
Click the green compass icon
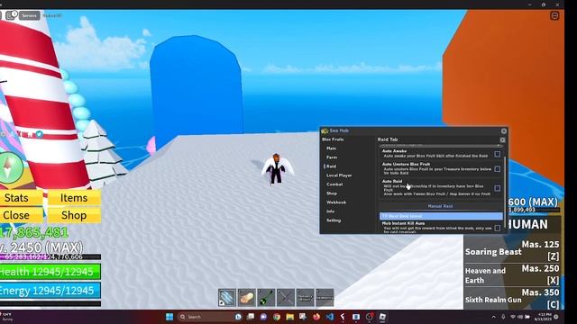click(10, 168)
